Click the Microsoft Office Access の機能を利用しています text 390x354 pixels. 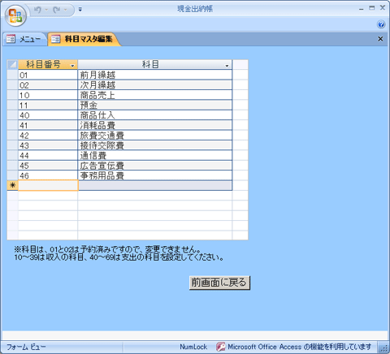tap(300, 347)
